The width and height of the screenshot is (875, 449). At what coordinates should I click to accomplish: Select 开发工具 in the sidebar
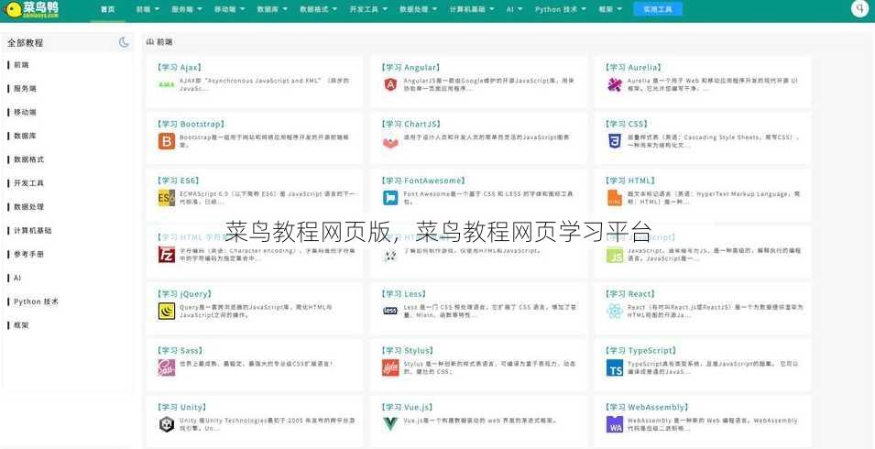(x=28, y=183)
